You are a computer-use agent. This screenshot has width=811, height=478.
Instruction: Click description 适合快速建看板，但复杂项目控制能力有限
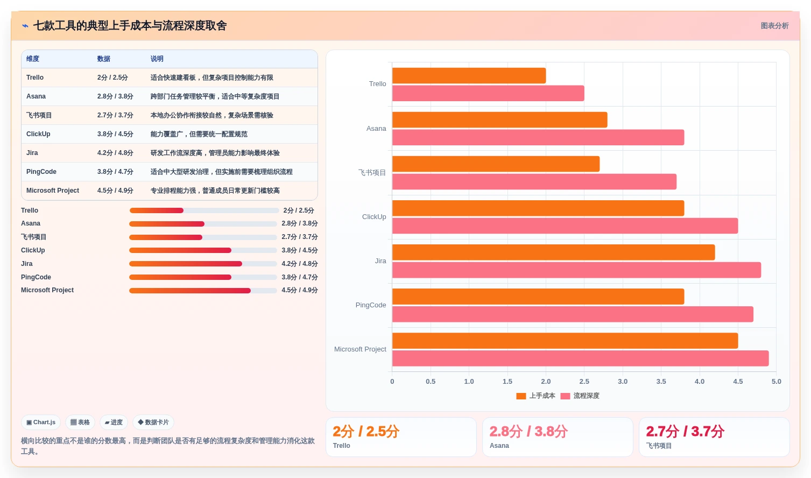click(212, 78)
